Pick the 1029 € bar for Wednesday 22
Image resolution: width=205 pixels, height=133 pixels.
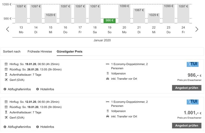154,18
